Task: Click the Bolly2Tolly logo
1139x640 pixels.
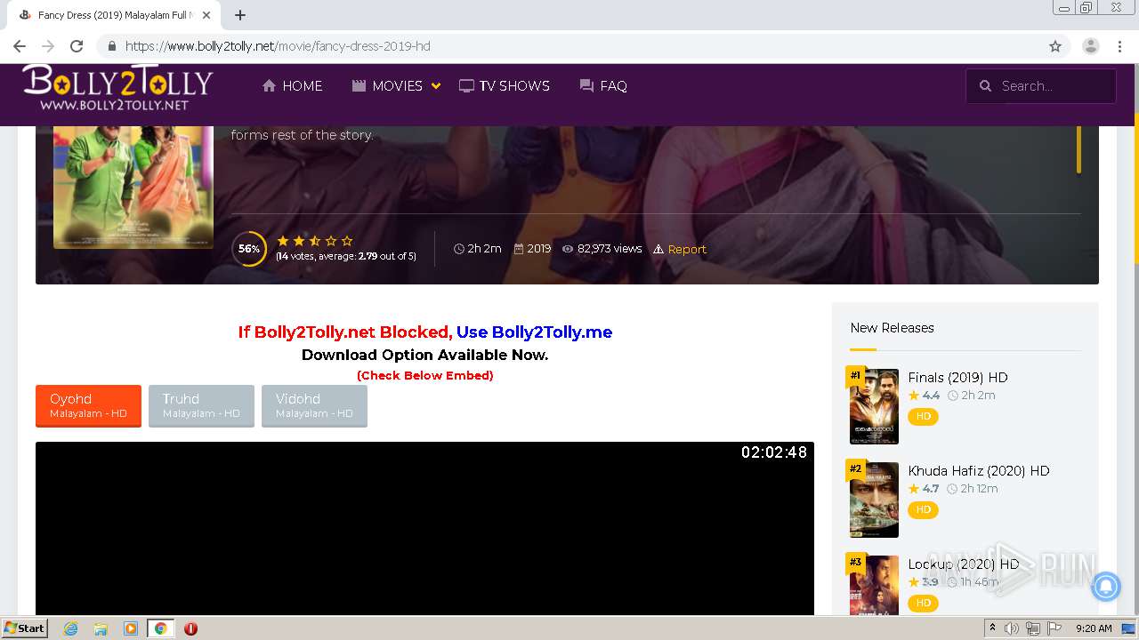Action: [x=117, y=87]
